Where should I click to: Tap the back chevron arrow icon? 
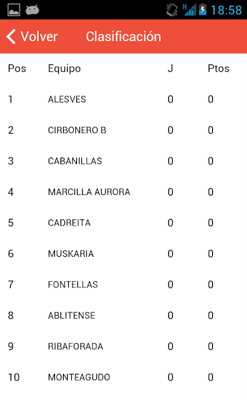point(11,36)
